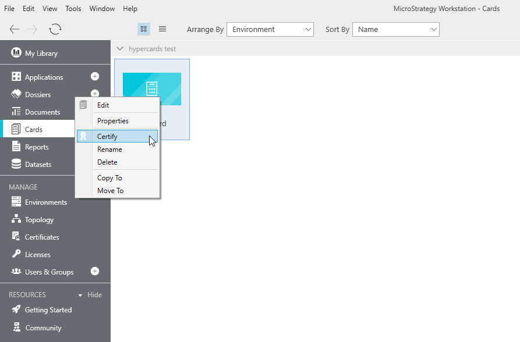Open the File menu

click(9, 9)
